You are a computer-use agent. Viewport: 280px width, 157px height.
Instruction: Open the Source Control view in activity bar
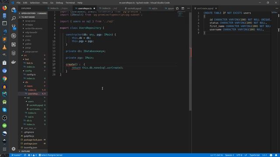[14, 27]
